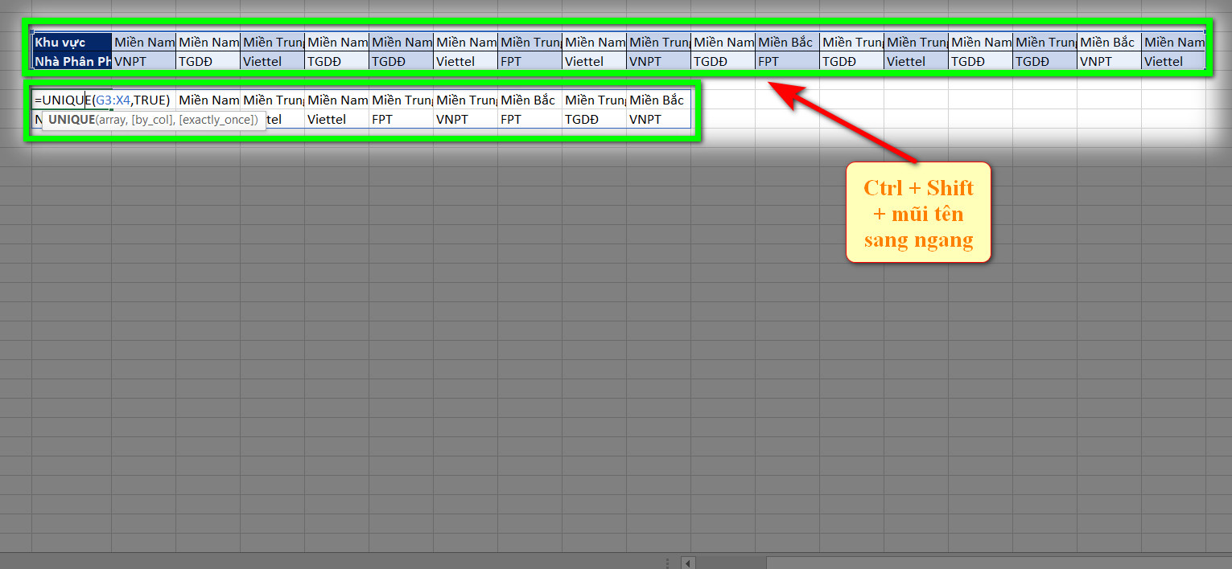Click the sheet tab bar splitter dots

(667, 562)
